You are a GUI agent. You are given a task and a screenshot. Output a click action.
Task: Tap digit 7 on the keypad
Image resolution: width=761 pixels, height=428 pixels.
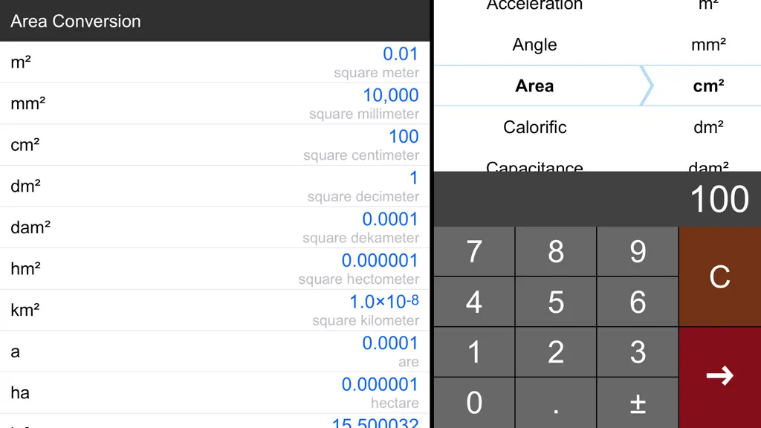click(474, 251)
